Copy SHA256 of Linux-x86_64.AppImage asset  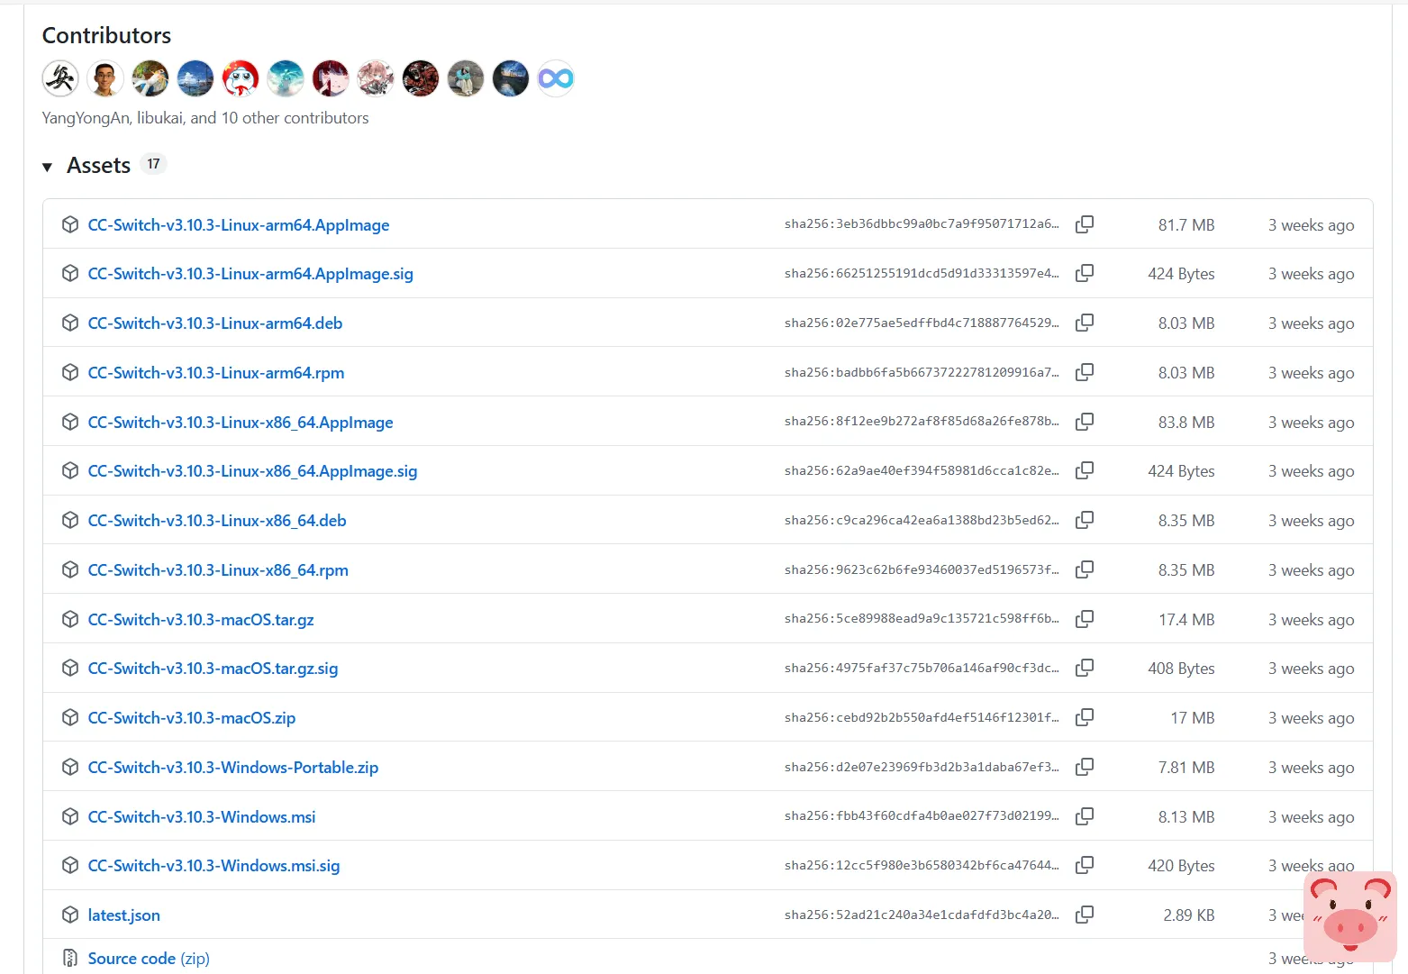[1085, 422]
